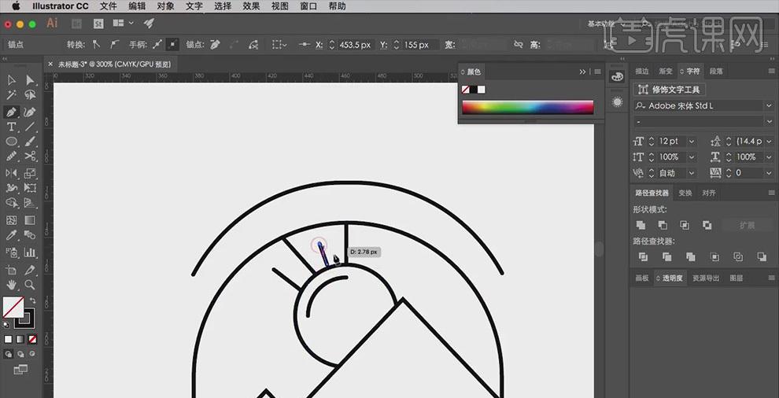The image size is (779, 398).
Task: Switch to the 变换 panel tab
Action: 685,193
